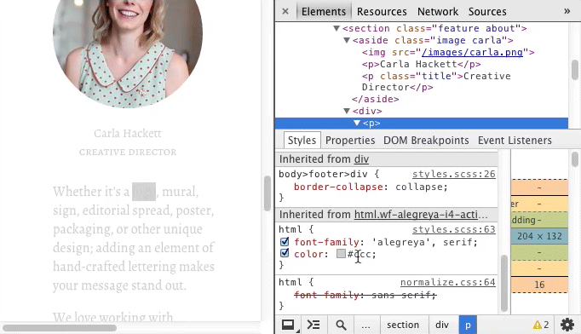Expand the breadcrumb ellipsis
The width and height of the screenshot is (581, 334).
[x=365, y=325]
